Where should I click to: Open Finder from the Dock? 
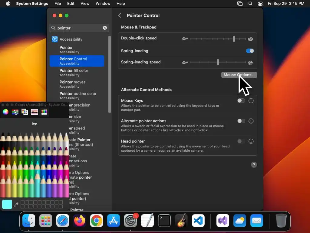(x=29, y=221)
